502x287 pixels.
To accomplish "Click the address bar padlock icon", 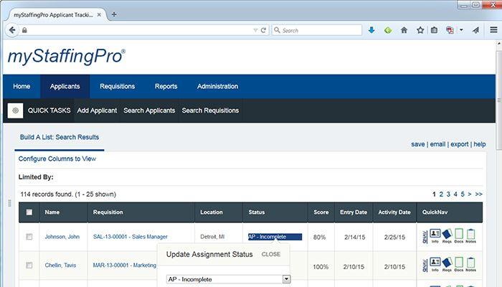I will (x=24, y=30).
